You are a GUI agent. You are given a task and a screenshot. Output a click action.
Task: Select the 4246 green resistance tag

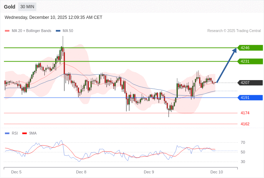250,48
